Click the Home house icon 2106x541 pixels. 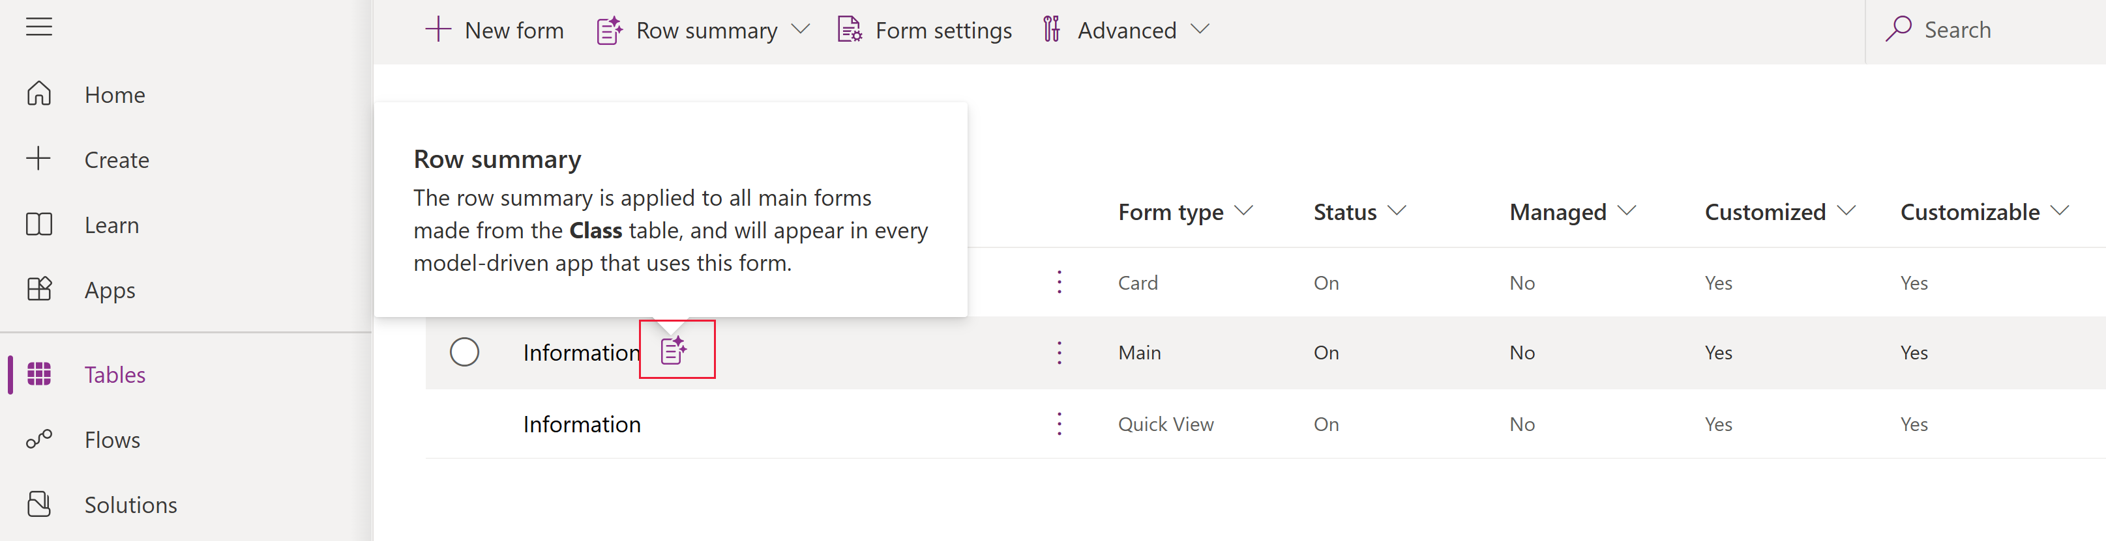pyautogui.click(x=38, y=94)
